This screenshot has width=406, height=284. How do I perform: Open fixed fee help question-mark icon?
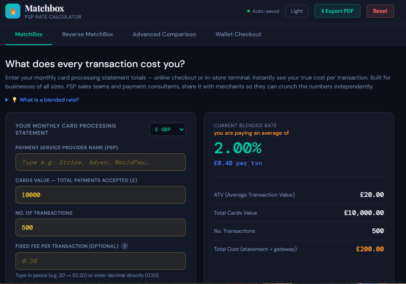point(125,246)
